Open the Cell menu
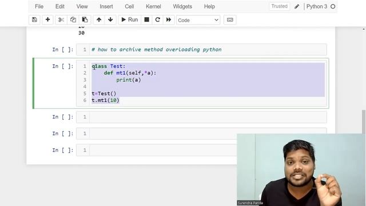The image size is (366, 206). coord(129,6)
